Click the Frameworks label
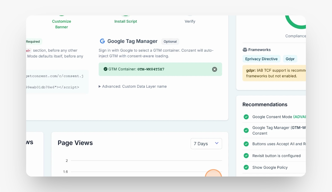Image resolution: width=332 pixels, height=192 pixels. [x=259, y=50]
